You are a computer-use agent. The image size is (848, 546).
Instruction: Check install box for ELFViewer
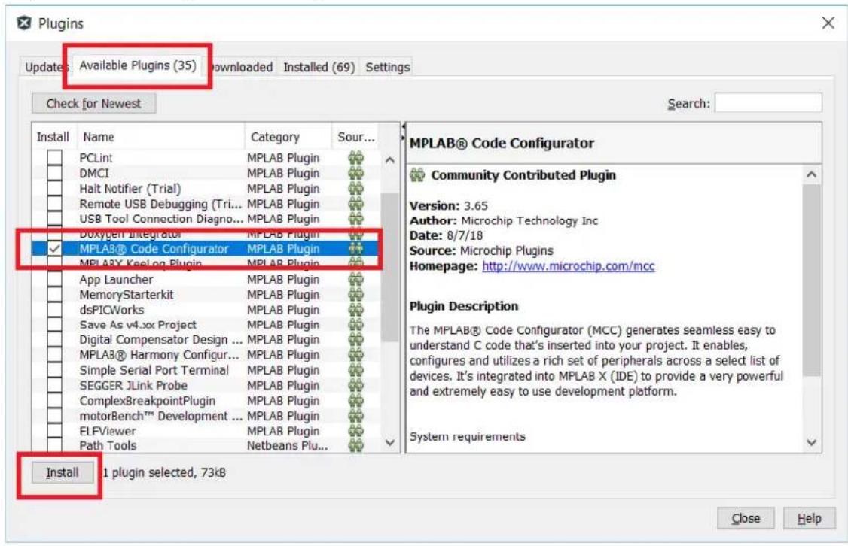pos(54,431)
